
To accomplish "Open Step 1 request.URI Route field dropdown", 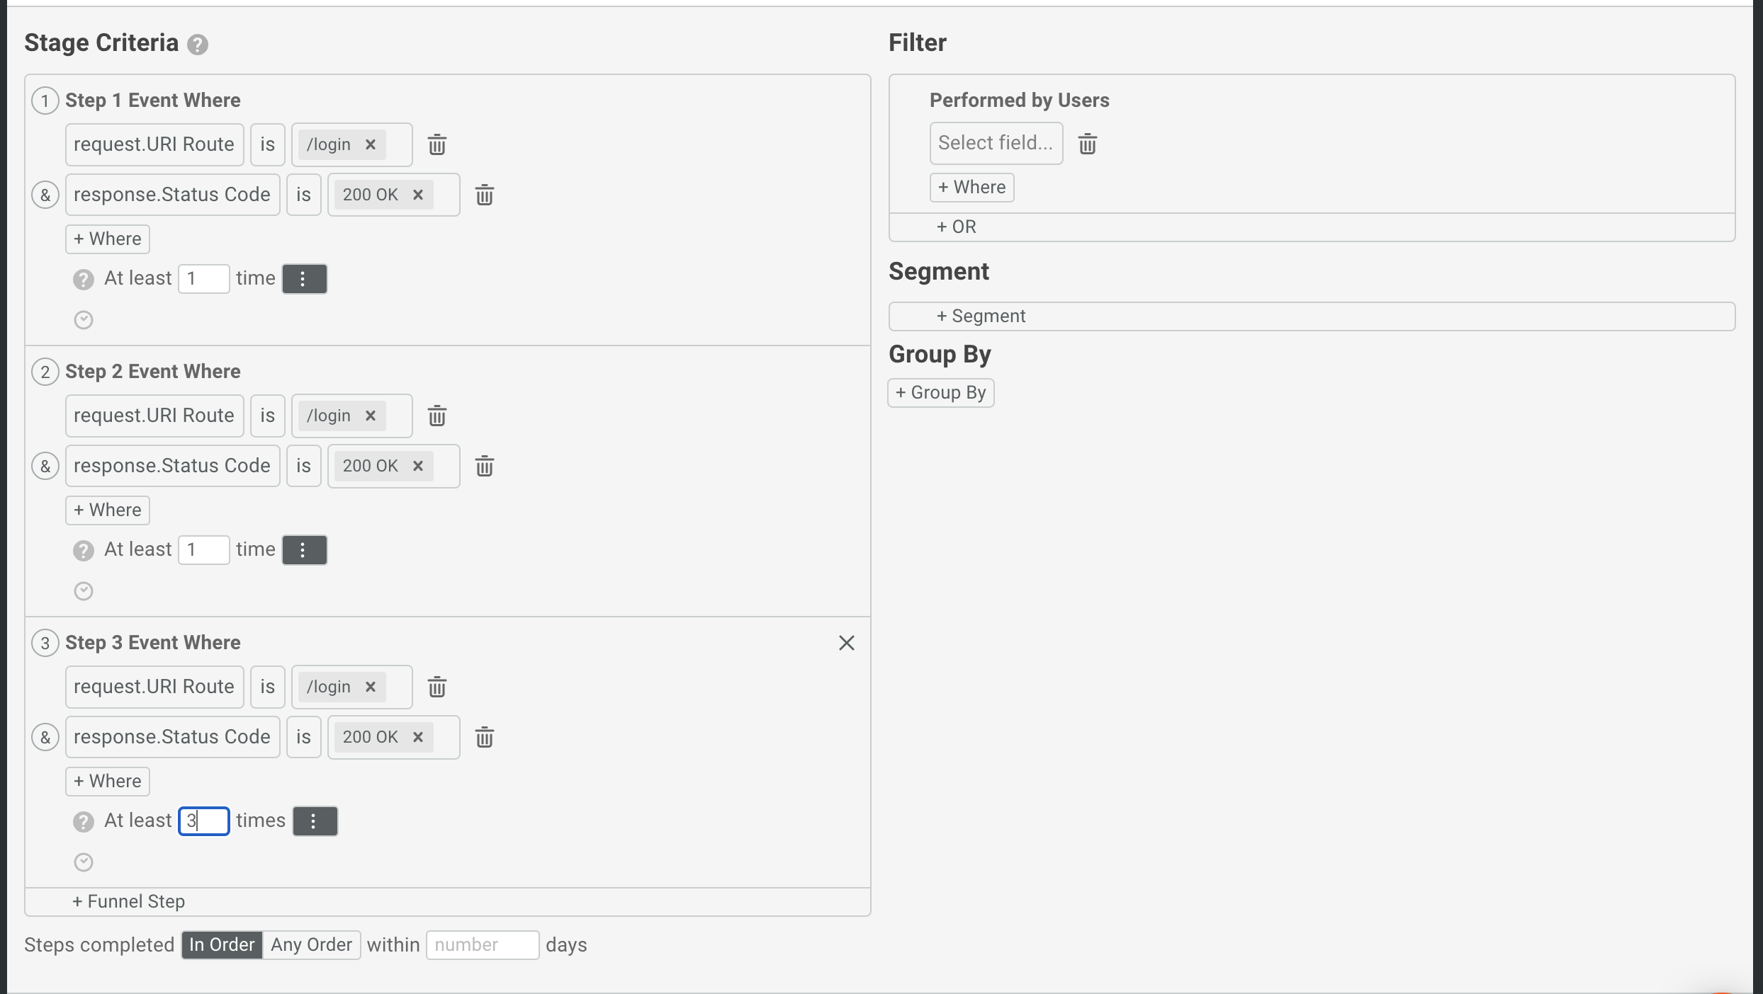I will click(154, 145).
